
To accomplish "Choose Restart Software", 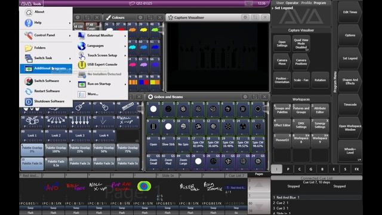I will coord(46,91).
